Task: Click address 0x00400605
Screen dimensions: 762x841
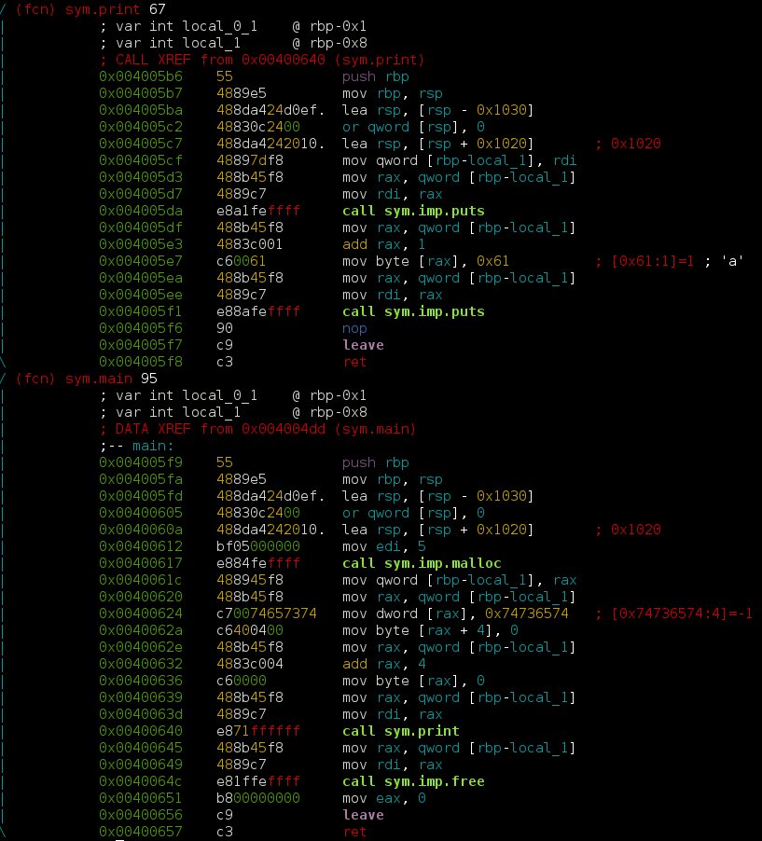Action: [x=141, y=513]
